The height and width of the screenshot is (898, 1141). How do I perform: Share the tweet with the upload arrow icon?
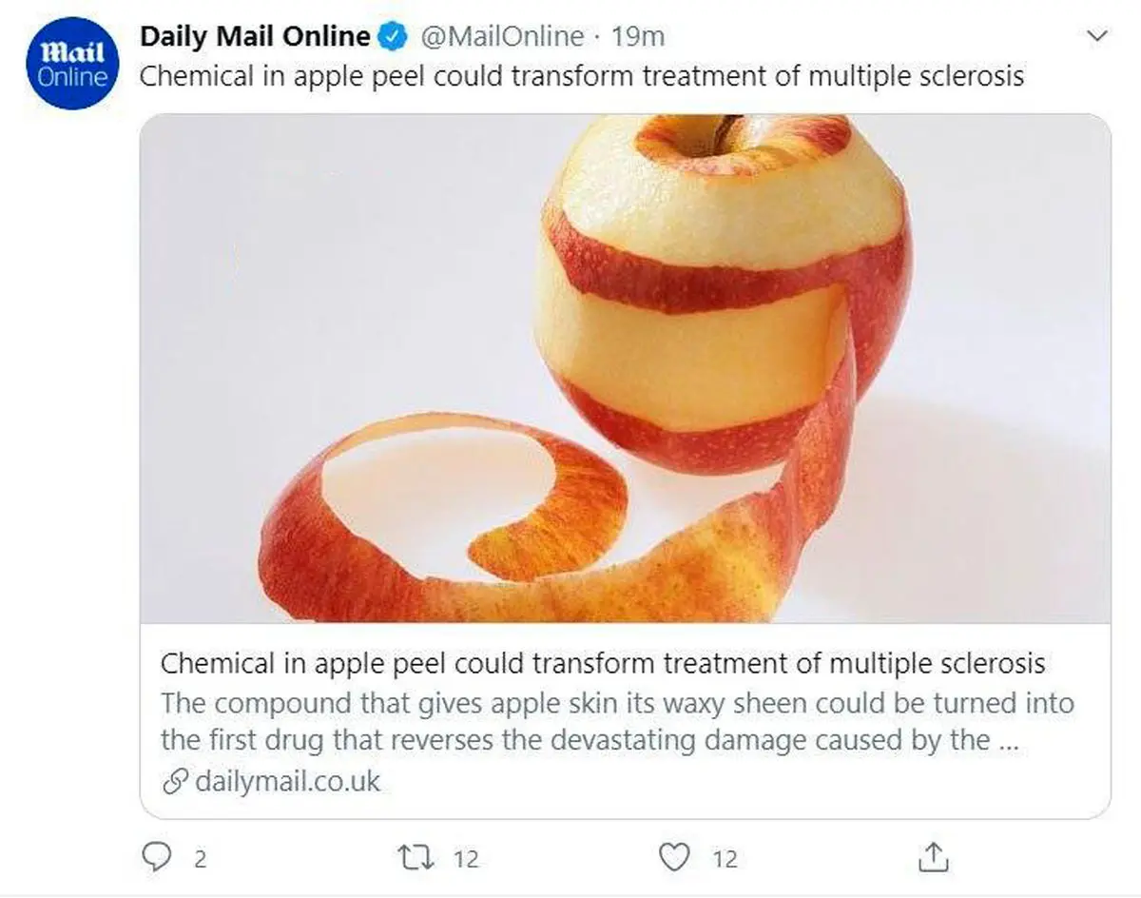[933, 858]
